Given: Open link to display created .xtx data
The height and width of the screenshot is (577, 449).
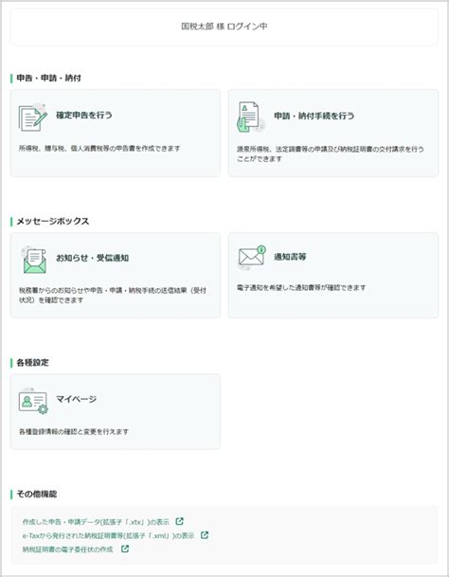Looking at the screenshot, I should pyautogui.click(x=96, y=522).
